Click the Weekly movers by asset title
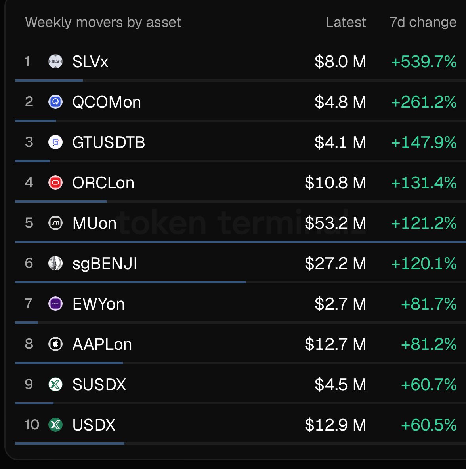466x469 pixels. (103, 23)
